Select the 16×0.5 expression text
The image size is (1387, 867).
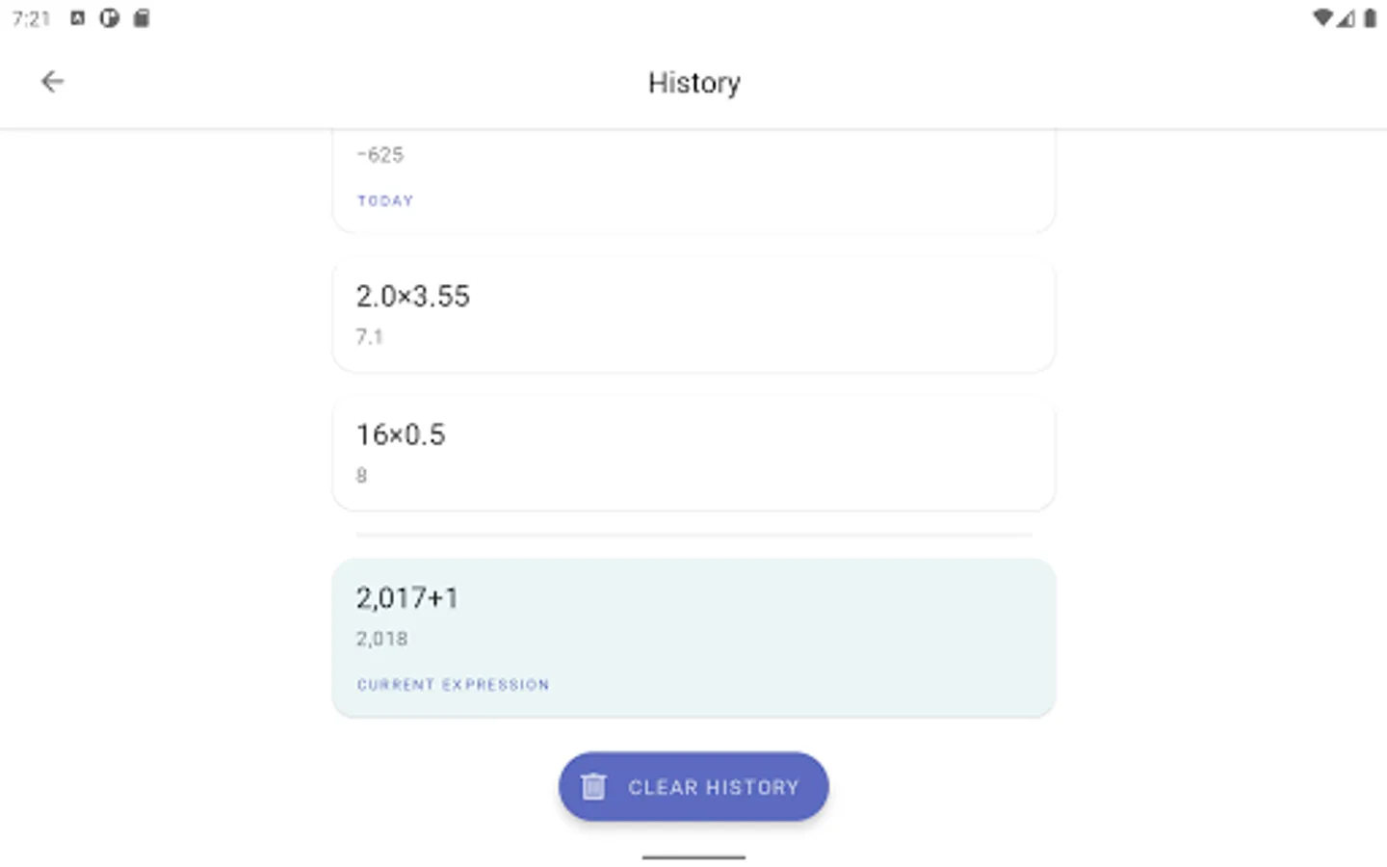pyautogui.click(x=401, y=434)
